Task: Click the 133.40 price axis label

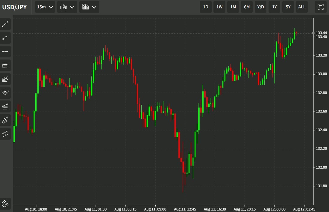Action: (x=321, y=37)
